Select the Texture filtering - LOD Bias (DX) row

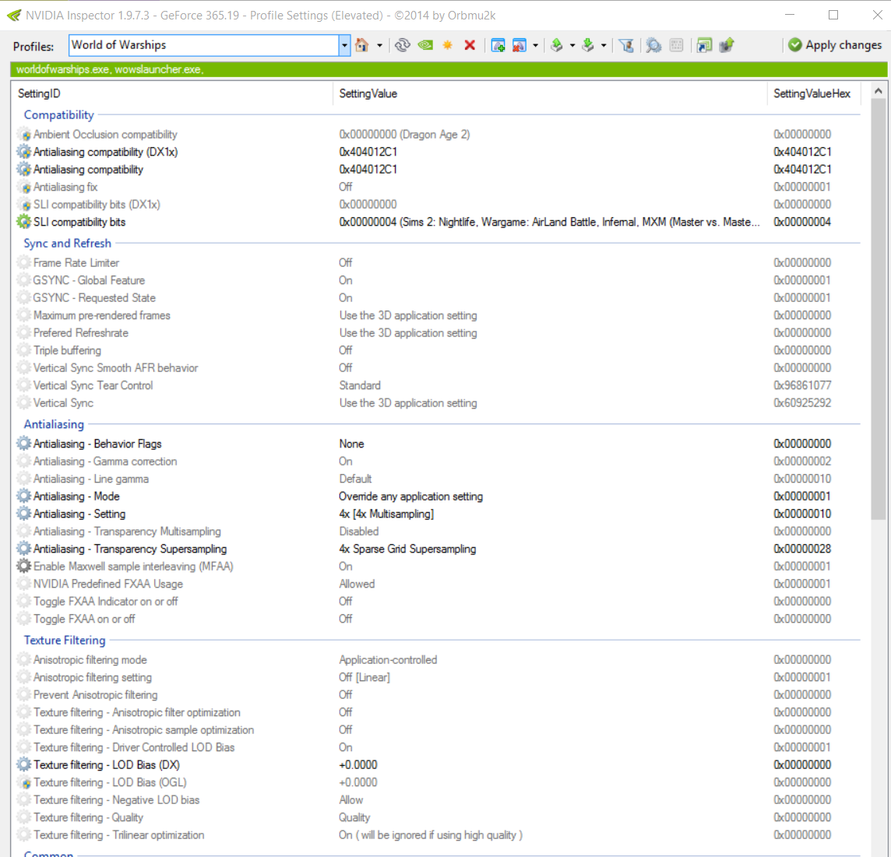pos(107,765)
